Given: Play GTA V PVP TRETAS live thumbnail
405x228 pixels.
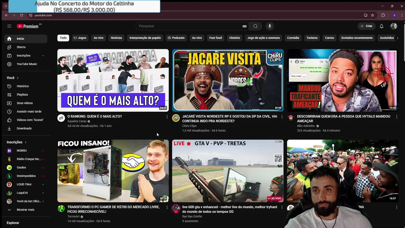Looking at the screenshot, I should (x=228, y=171).
